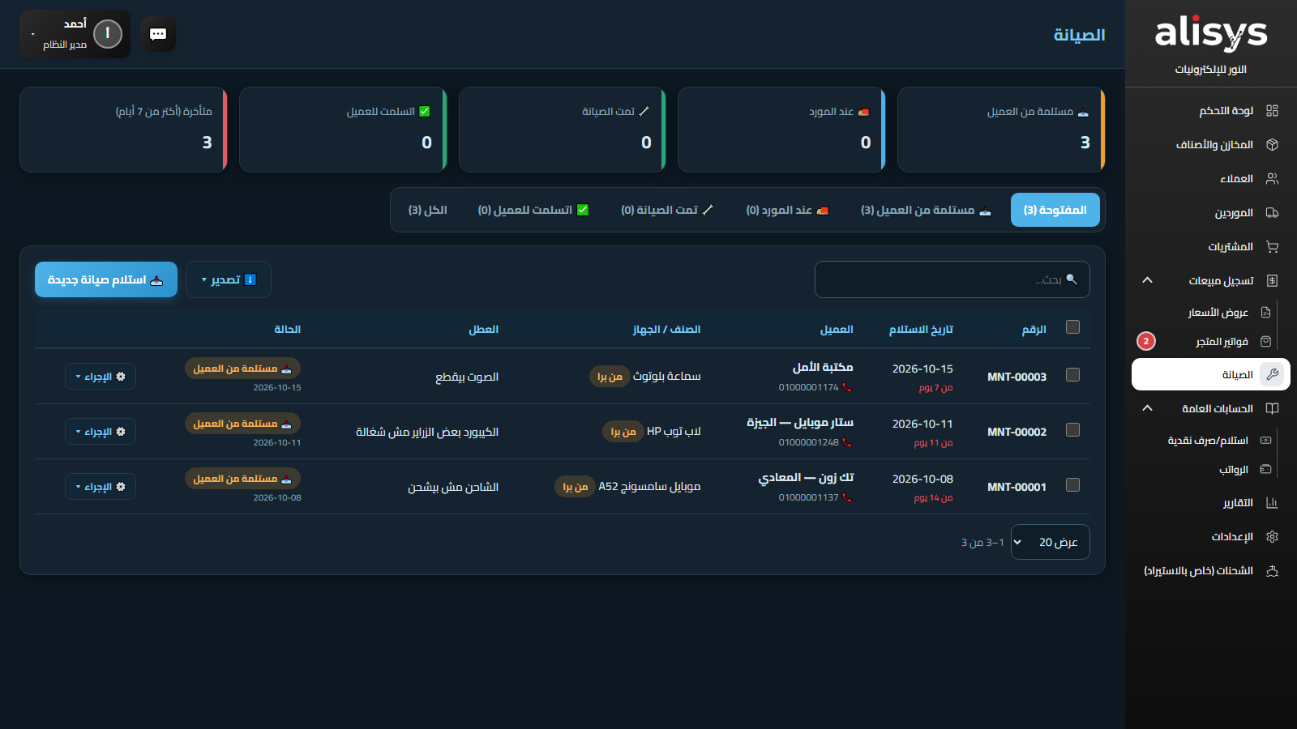
Task: Click the magnifier icon in search box
Action: [x=1072, y=279]
